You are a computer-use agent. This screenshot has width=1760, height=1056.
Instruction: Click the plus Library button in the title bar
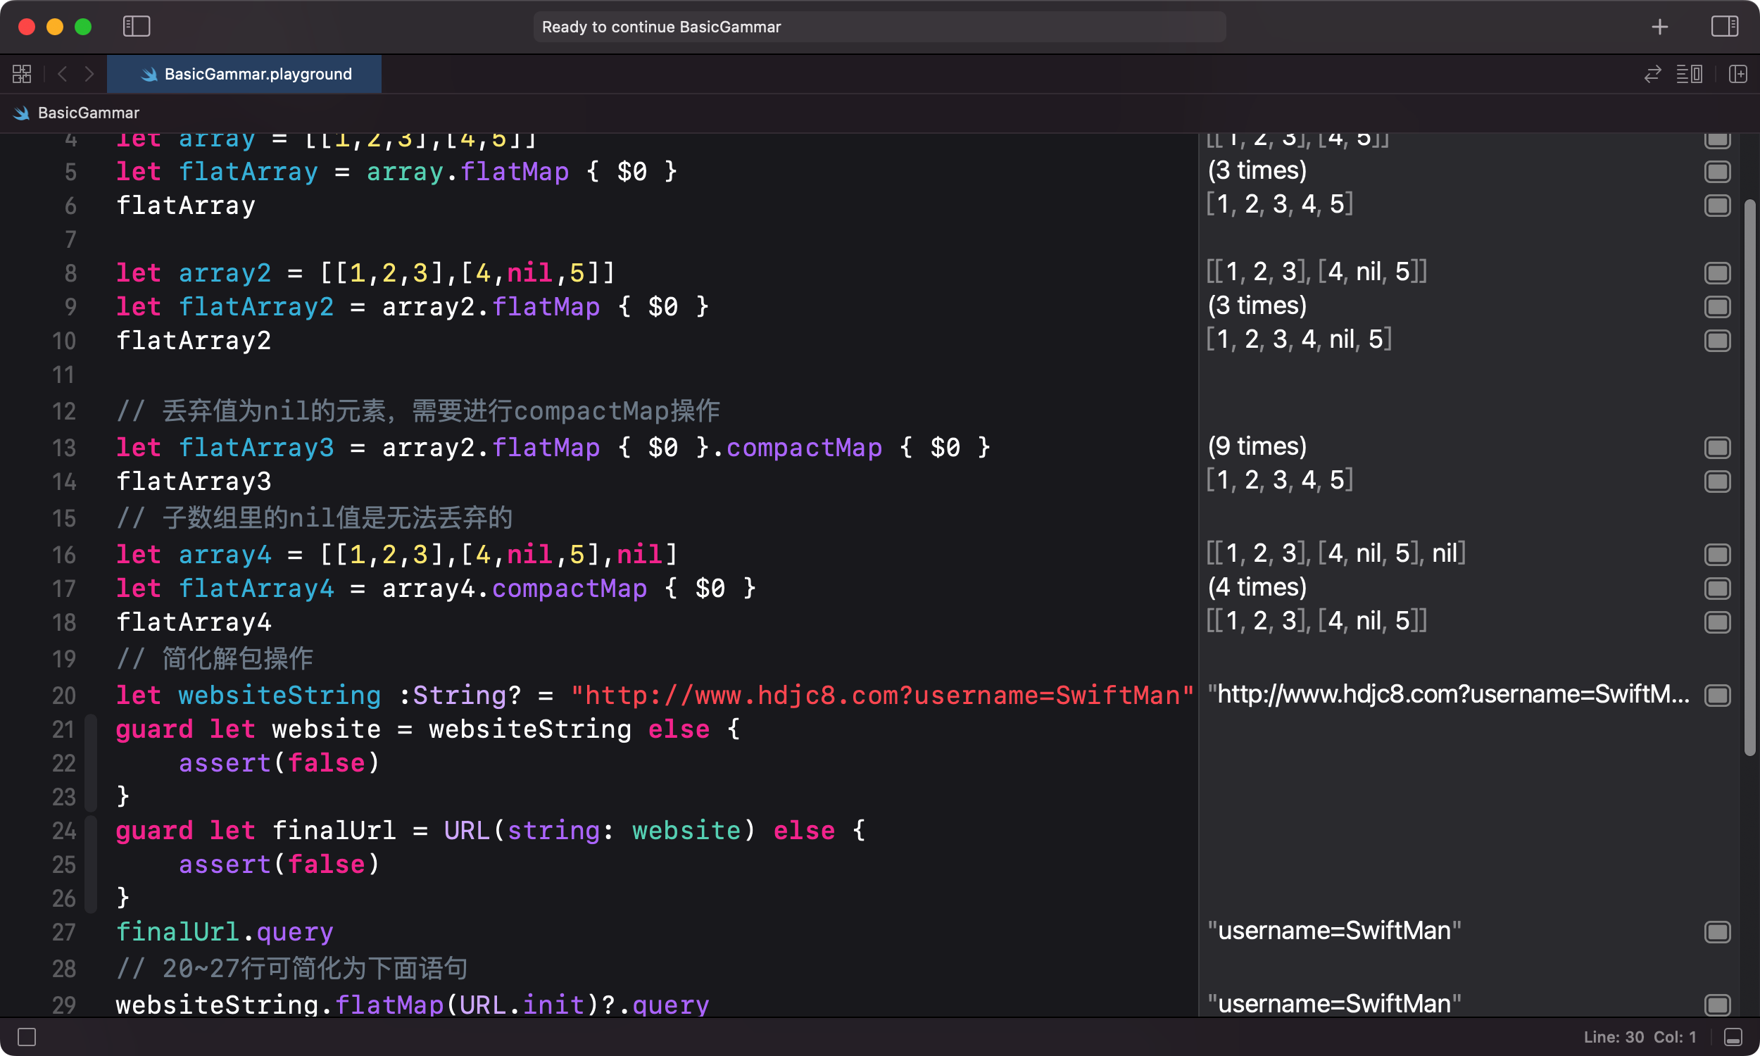pos(1660,26)
